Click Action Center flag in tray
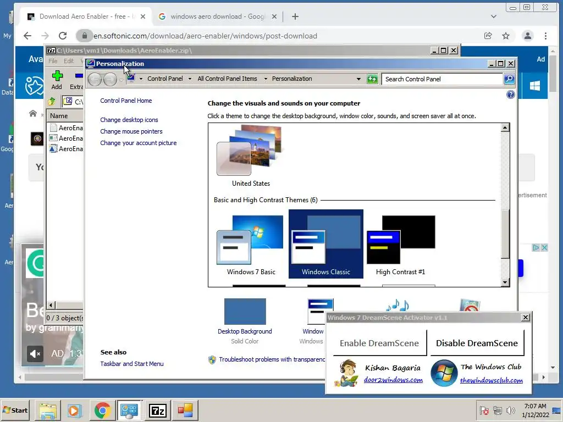563x422 pixels. click(x=484, y=410)
